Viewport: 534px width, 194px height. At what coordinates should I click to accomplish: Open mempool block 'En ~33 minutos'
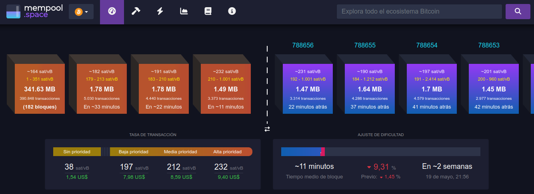coord(102,89)
